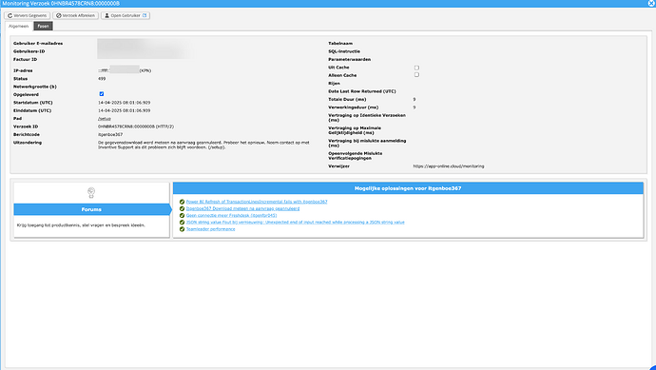
Task: Click the user icon on Open Gebruiker
Action: point(106,15)
